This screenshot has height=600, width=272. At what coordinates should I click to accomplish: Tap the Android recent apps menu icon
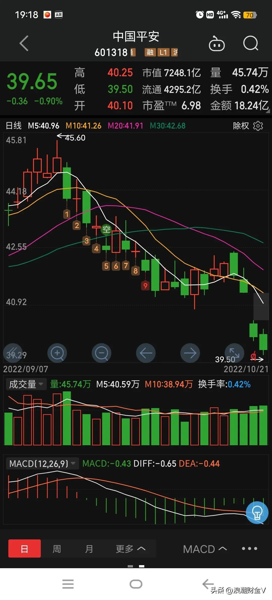click(68, 584)
